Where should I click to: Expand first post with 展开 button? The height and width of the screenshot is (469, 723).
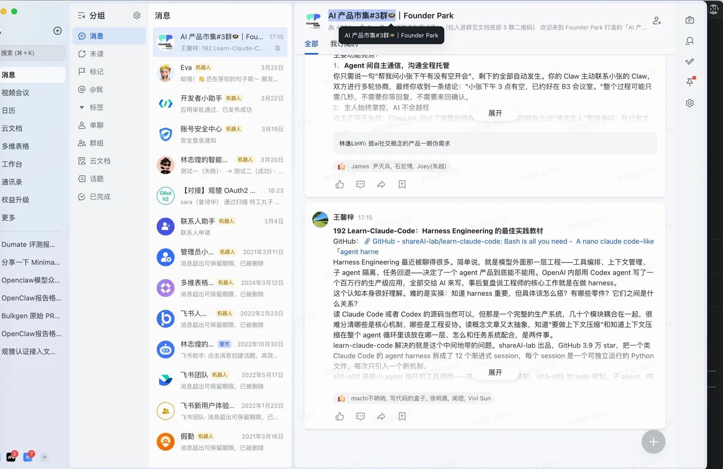pos(495,113)
